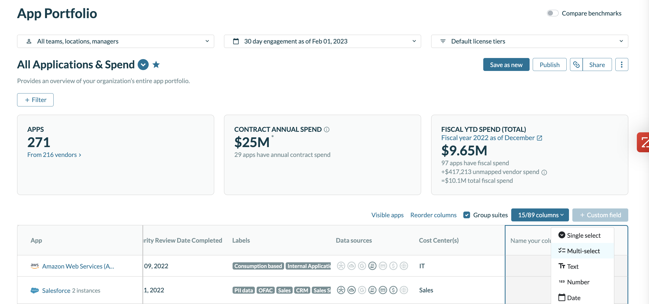Click the Contract Annual Spend info icon

point(327,129)
